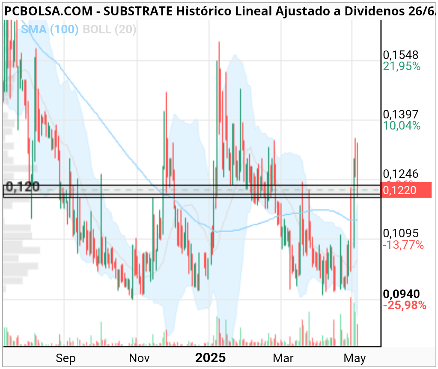Screen dimensions: 438x369
Task: Click the Mar date axis label
Action: 283,358
